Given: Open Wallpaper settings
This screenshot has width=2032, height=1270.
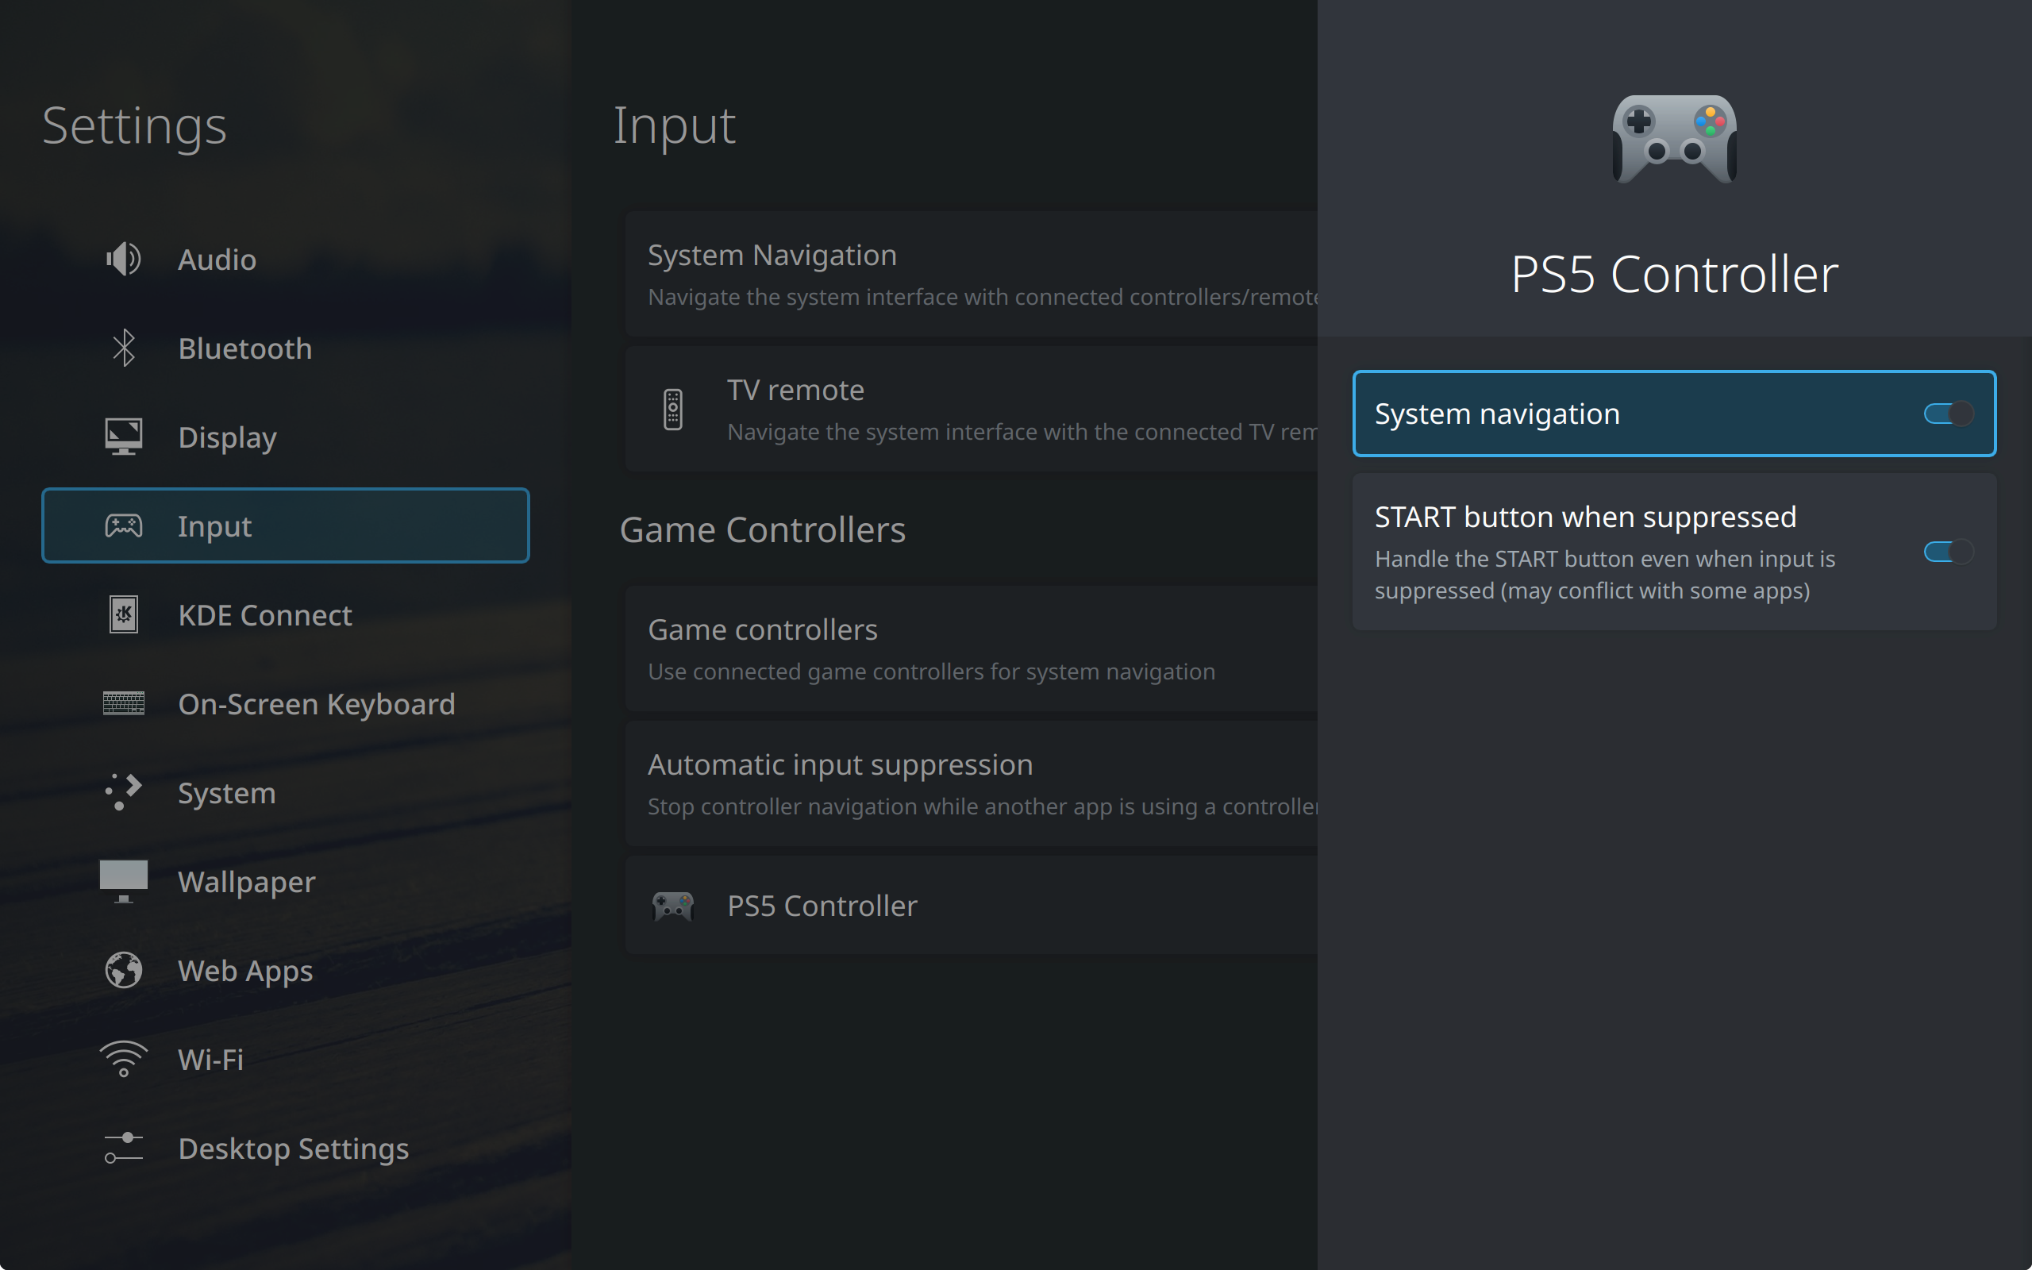Looking at the screenshot, I should coord(286,881).
